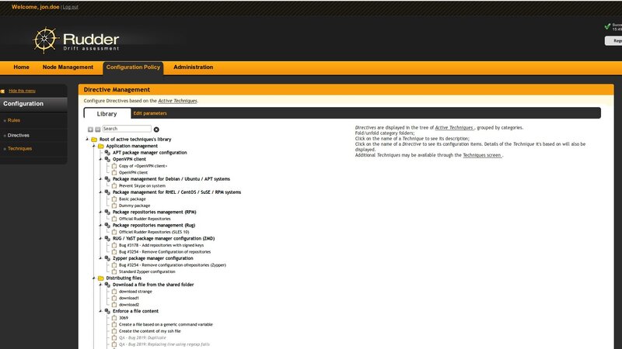Select Create a file based on a generic command variable

[x=166, y=324]
